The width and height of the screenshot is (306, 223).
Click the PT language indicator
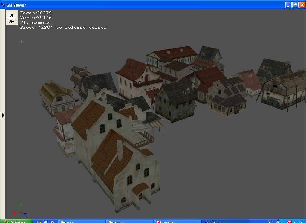pos(270,222)
